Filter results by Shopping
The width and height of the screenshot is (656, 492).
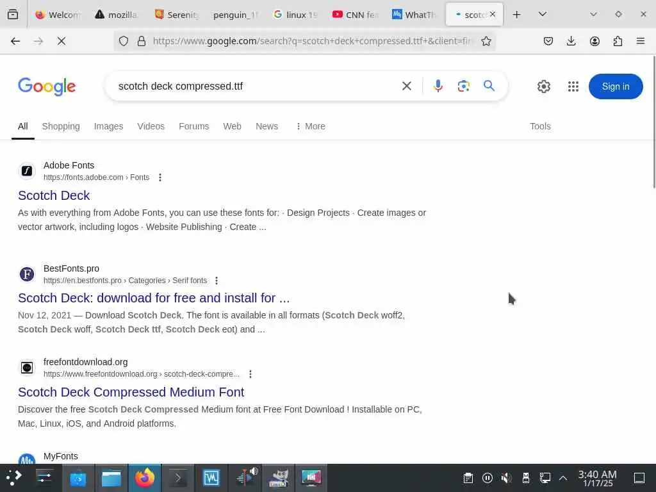[x=61, y=126]
